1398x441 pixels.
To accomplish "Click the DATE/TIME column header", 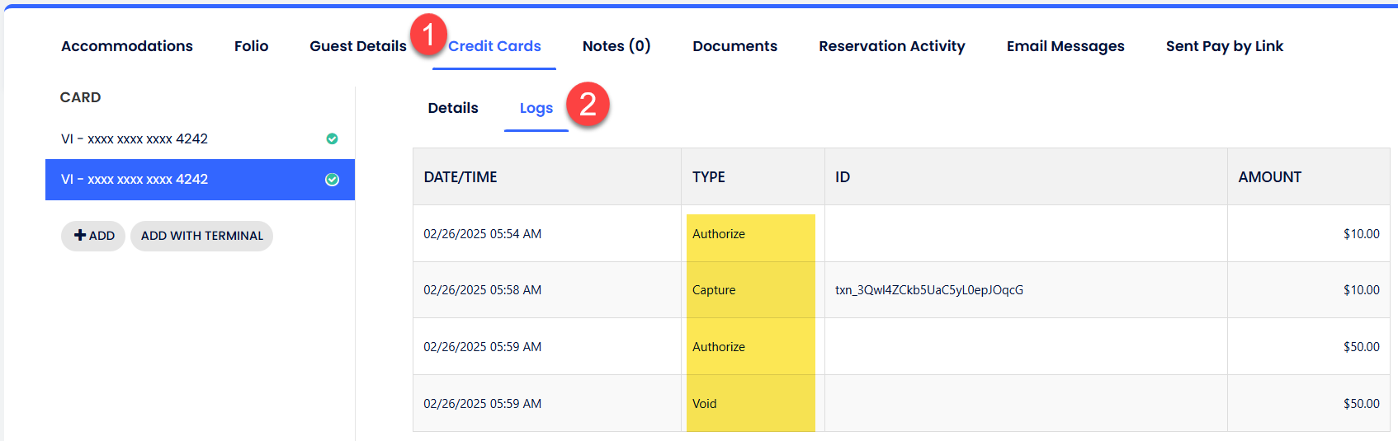I will pos(460,177).
